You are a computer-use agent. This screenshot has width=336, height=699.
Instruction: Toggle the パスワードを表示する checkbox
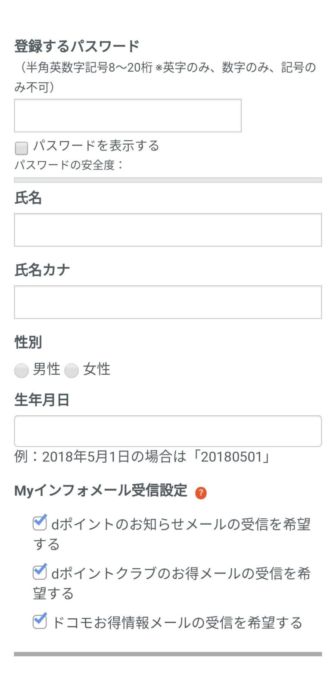(21, 148)
